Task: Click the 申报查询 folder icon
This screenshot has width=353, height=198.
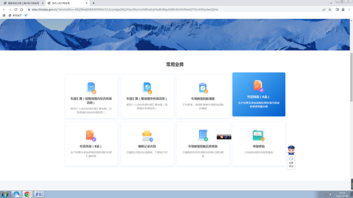Action: coord(259,135)
